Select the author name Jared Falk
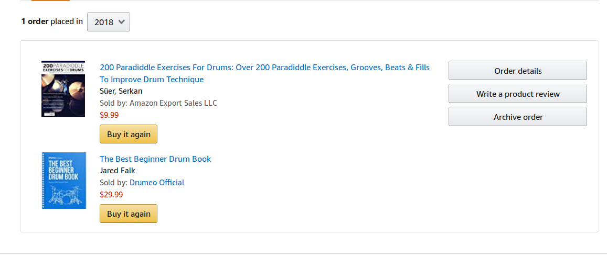Image resolution: width=607 pixels, height=257 pixels. [x=118, y=171]
